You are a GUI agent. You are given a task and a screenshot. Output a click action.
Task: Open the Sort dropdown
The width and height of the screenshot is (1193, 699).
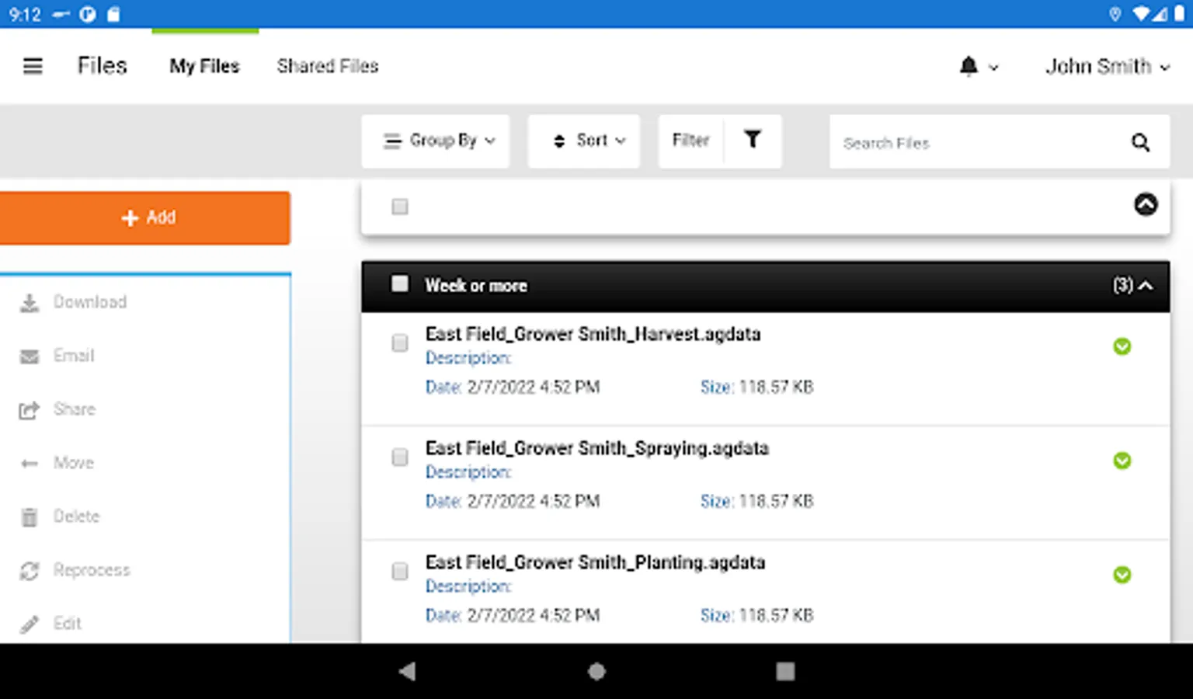[x=584, y=141]
